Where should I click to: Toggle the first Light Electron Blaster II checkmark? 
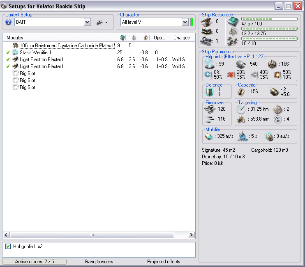coord(8,59)
